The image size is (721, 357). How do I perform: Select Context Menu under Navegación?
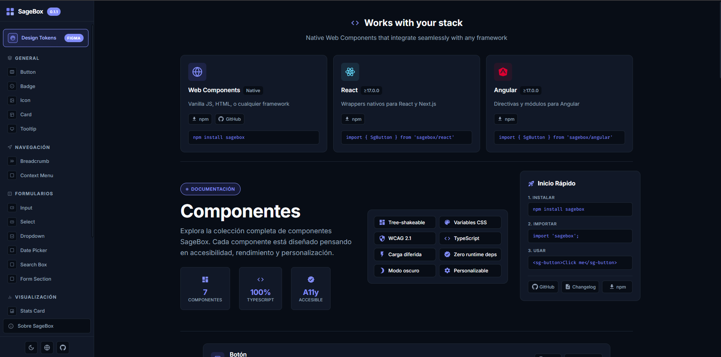pos(37,175)
